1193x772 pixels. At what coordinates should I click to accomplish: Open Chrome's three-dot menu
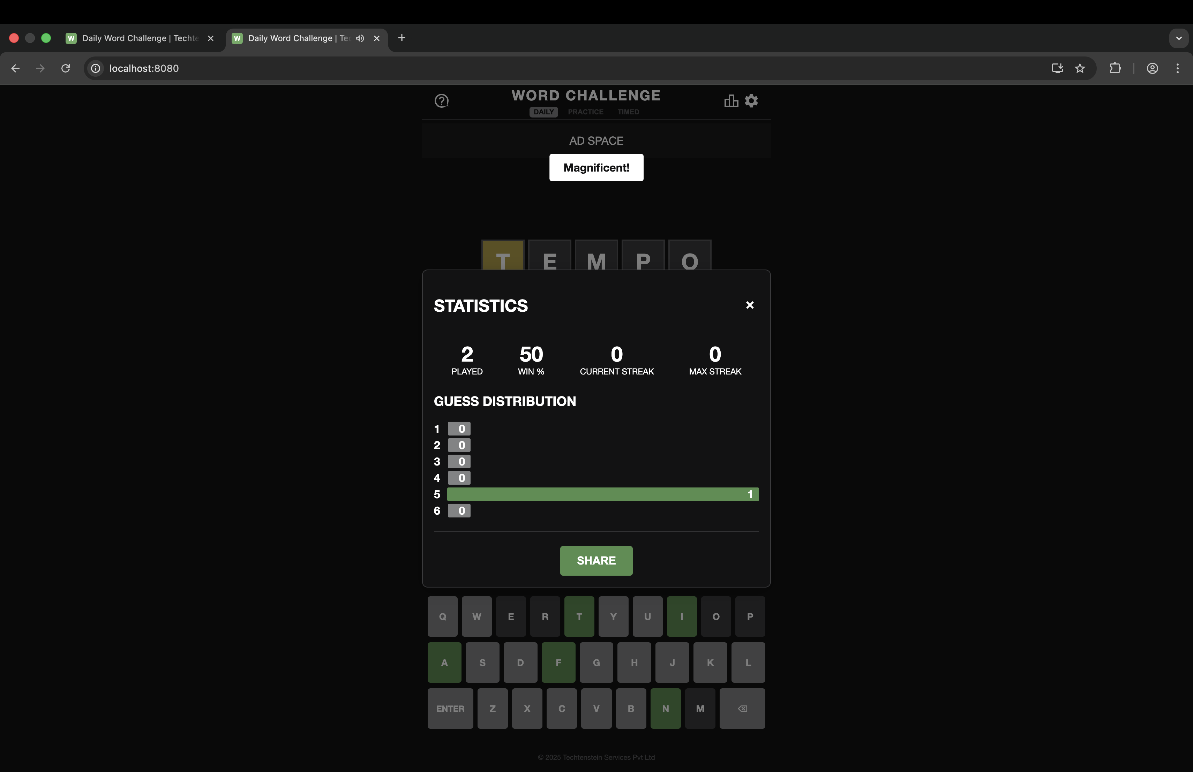coord(1177,69)
